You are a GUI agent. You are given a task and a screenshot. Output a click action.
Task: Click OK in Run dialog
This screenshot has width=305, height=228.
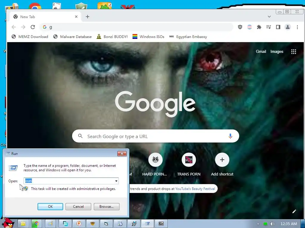click(50, 207)
